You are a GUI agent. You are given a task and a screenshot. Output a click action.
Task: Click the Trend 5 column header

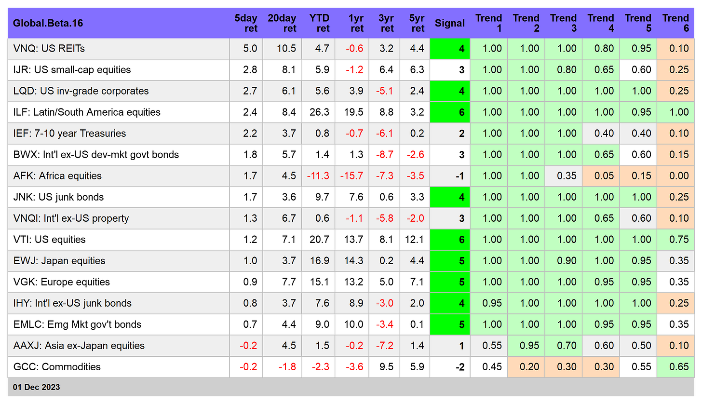(638, 23)
